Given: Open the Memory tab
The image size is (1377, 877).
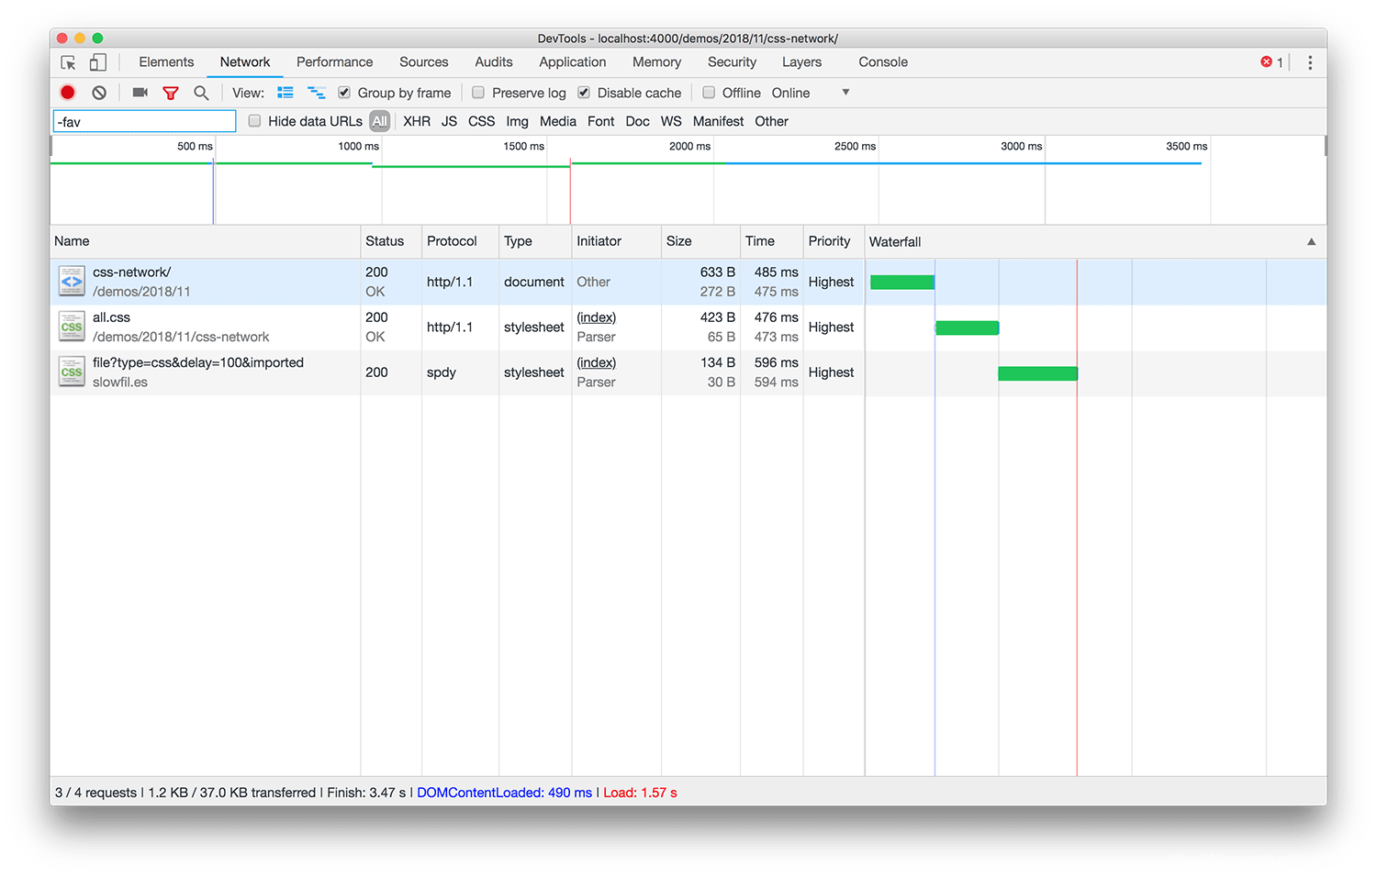Looking at the screenshot, I should tap(656, 62).
